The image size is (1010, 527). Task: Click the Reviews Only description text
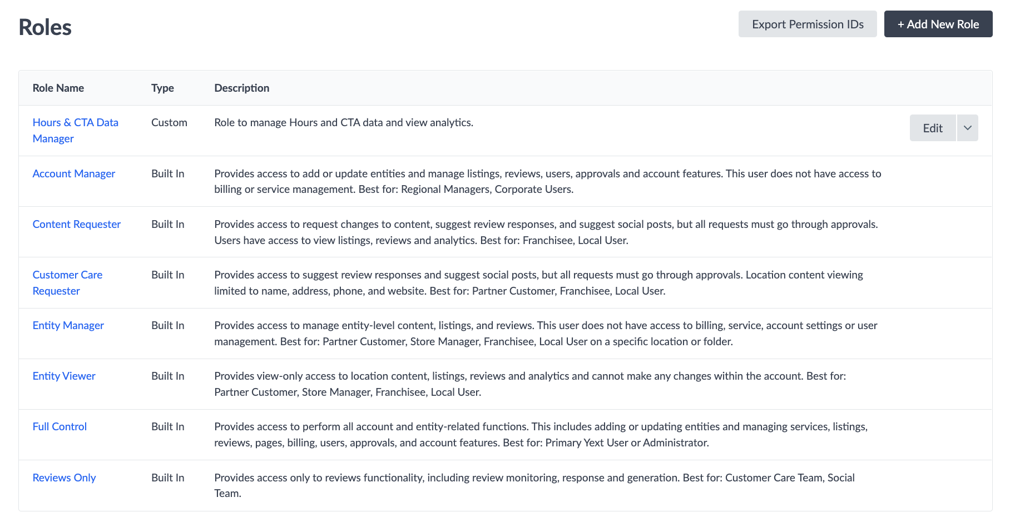534,485
